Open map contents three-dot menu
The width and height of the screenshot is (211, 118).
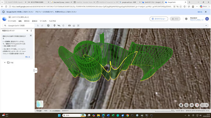[x=31, y=31]
